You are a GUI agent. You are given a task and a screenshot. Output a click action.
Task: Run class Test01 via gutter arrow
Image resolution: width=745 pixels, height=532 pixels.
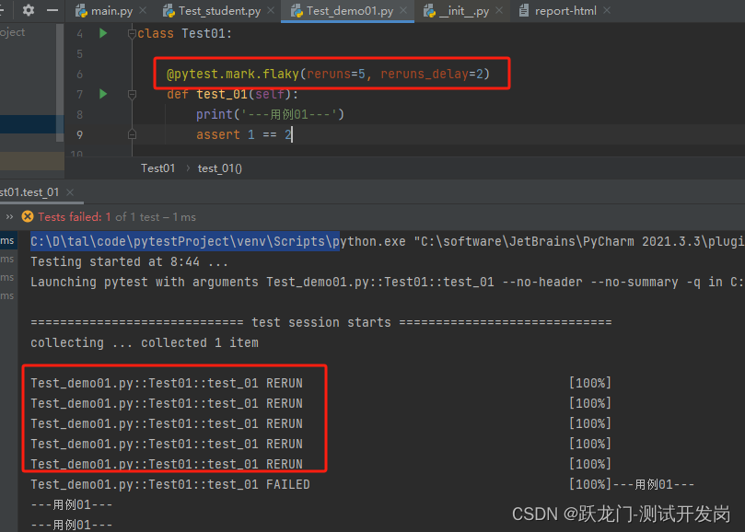(103, 33)
